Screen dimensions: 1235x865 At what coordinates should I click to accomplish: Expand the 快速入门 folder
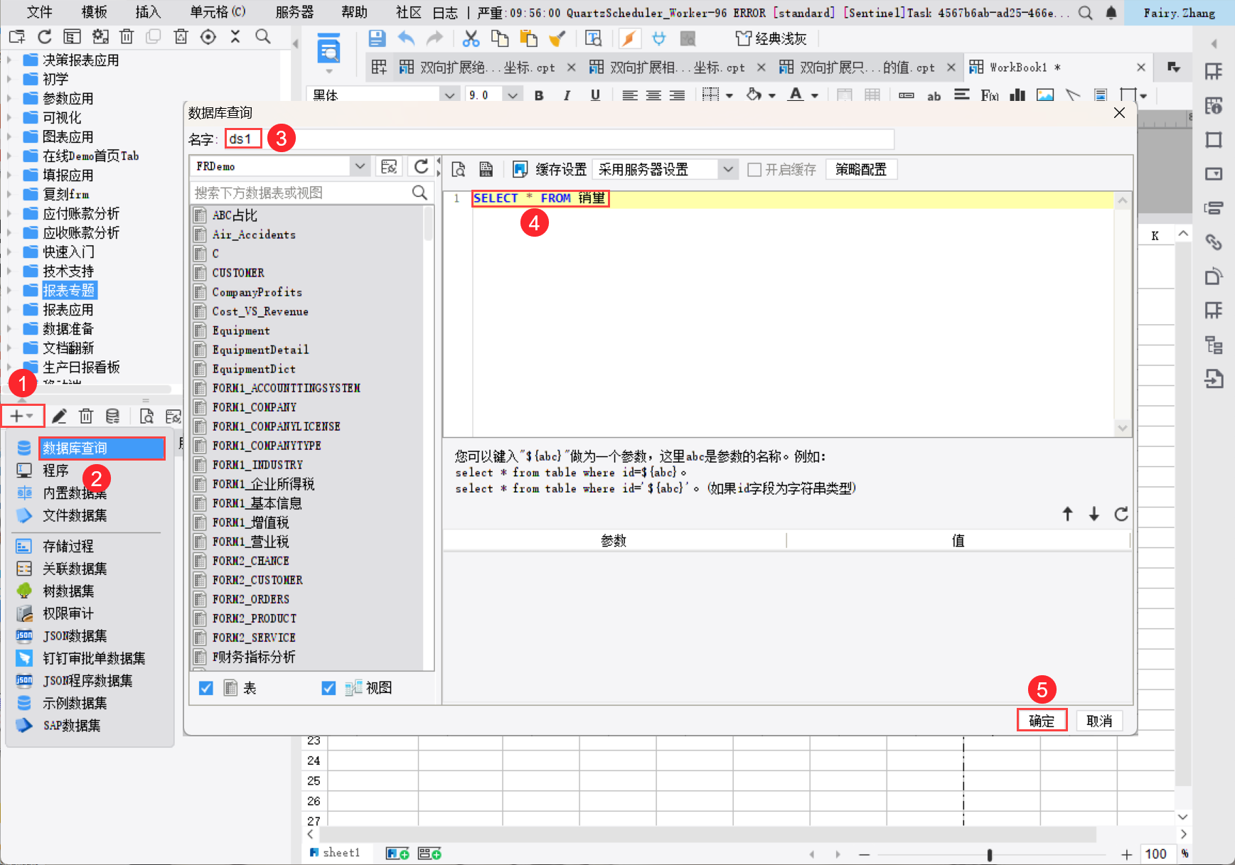pos(9,252)
